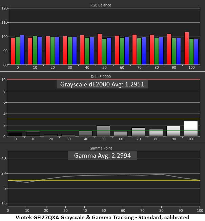Click the Viotek GFI27QXA caption text
The image size is (205, 221).
coord(102,217)
